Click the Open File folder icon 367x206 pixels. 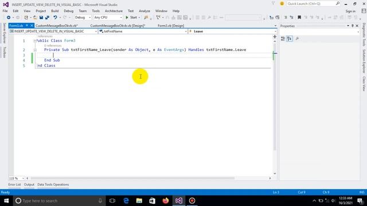pyautogui.click(x=35, y=17)
